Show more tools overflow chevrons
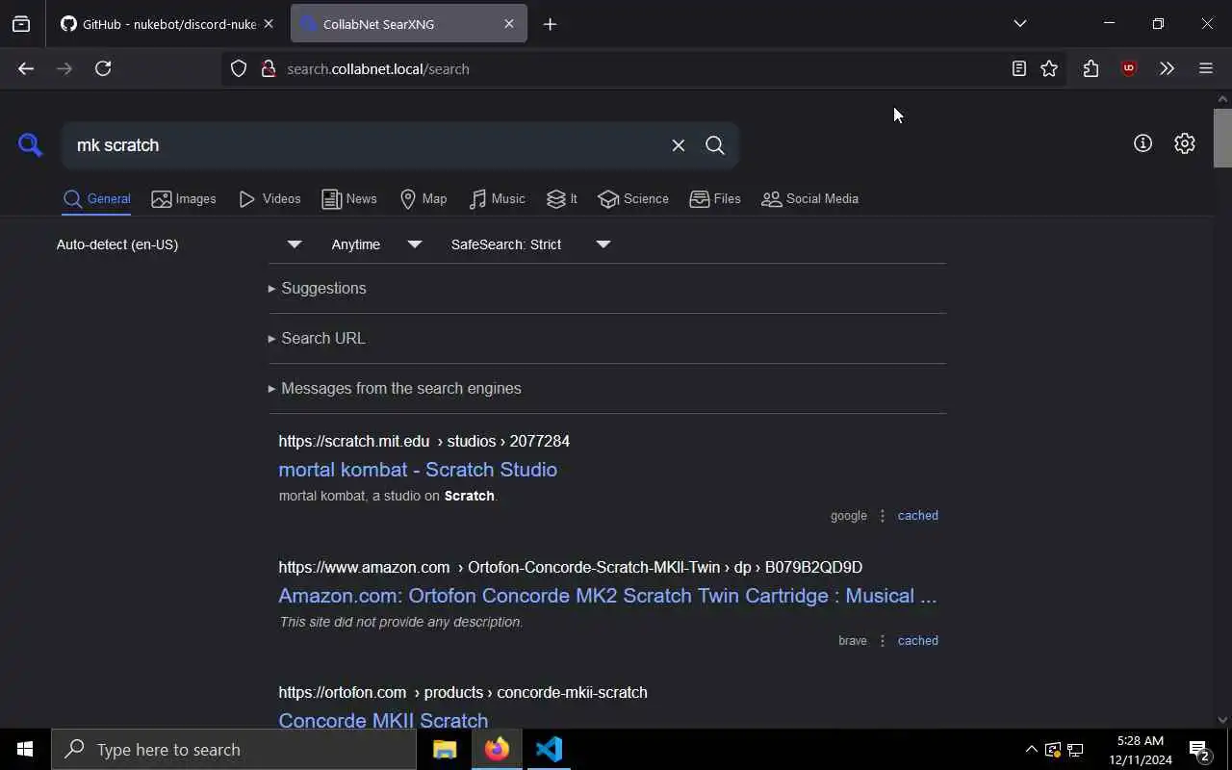Image resolution: width=1232 pixels, height=770 pixels. click(x=1167, y=68)
